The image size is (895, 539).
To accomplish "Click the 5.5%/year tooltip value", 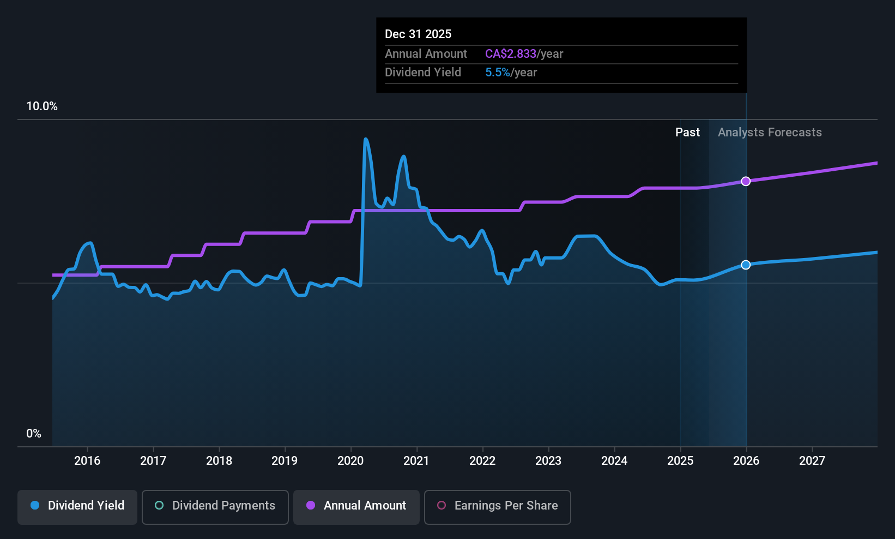I will click(511, 73).
